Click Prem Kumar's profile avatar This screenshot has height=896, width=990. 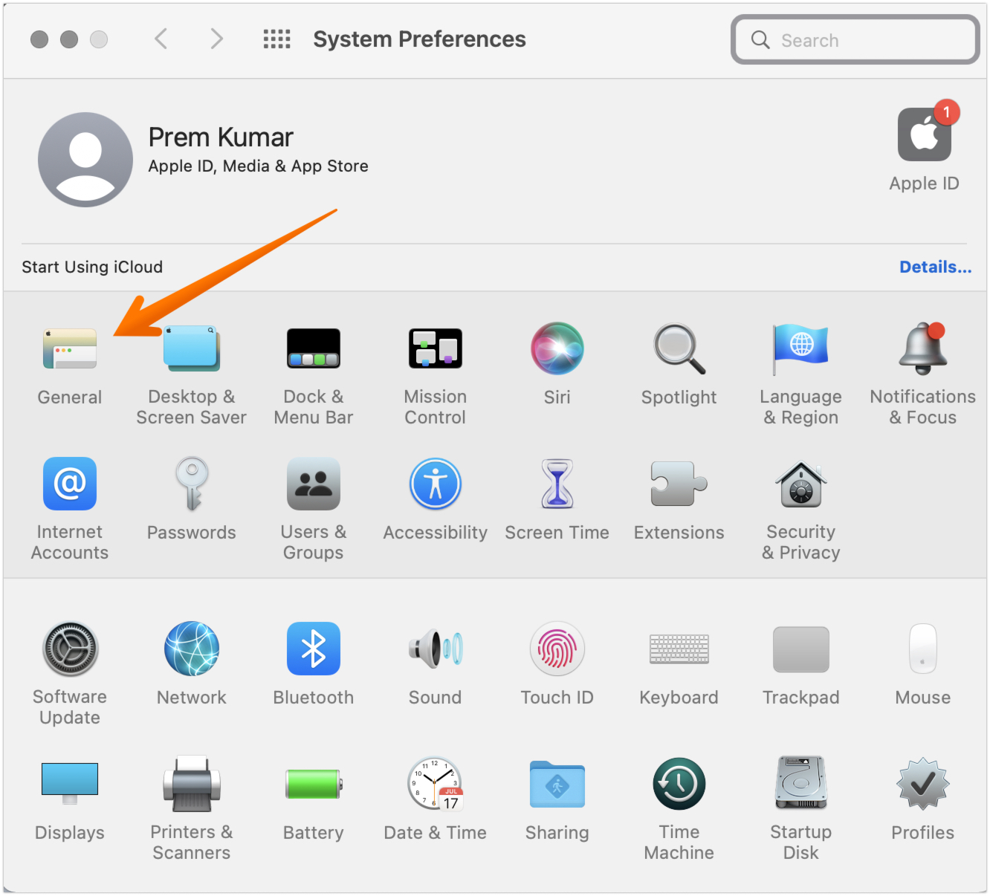click(x=85, y=160)
